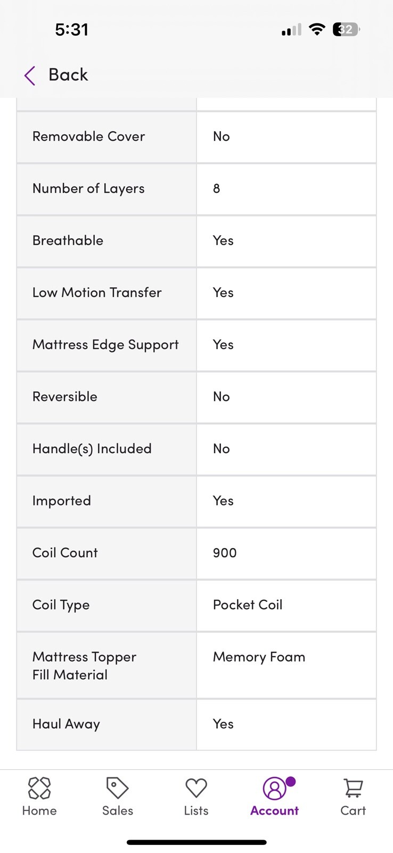
Task: Open the Home icon in bottom bar
Action: click(39, 788)
